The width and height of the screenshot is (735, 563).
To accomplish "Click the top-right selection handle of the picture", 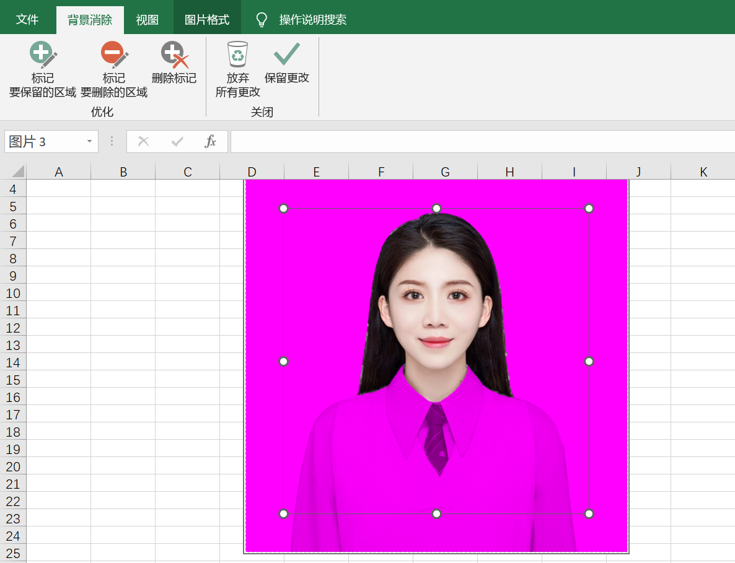I will tap(589, 209).
